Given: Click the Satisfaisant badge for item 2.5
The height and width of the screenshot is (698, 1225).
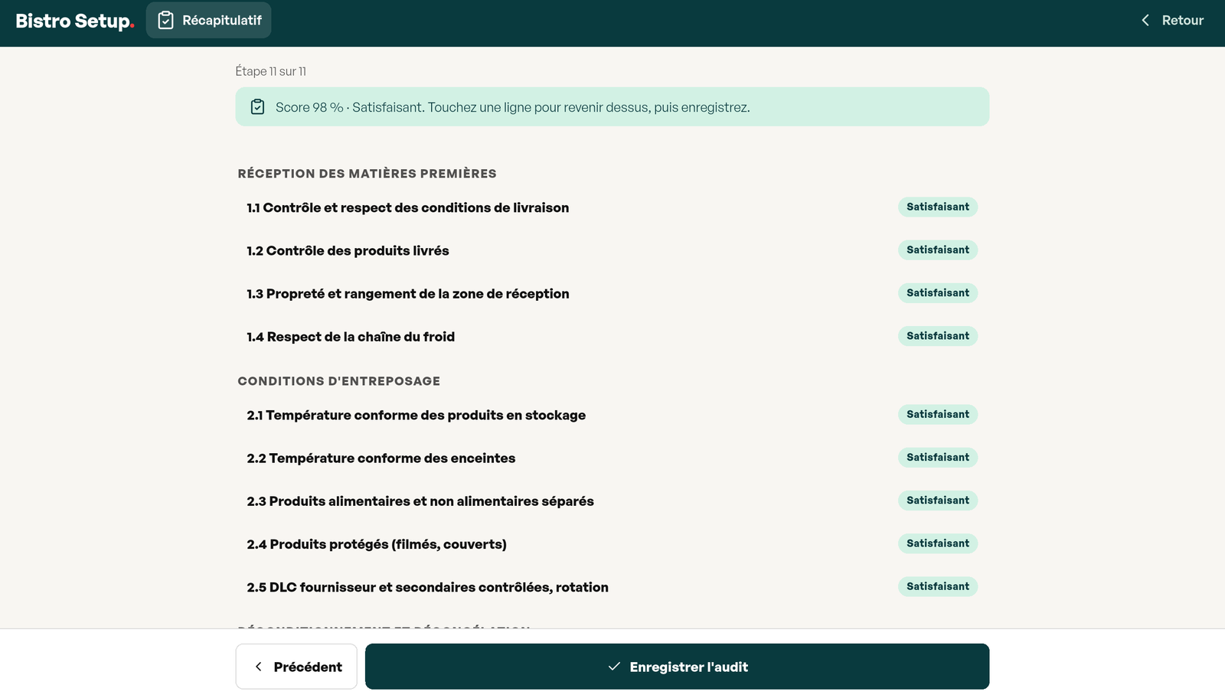Looking at the screenshot, I should (x=938, y=585).
